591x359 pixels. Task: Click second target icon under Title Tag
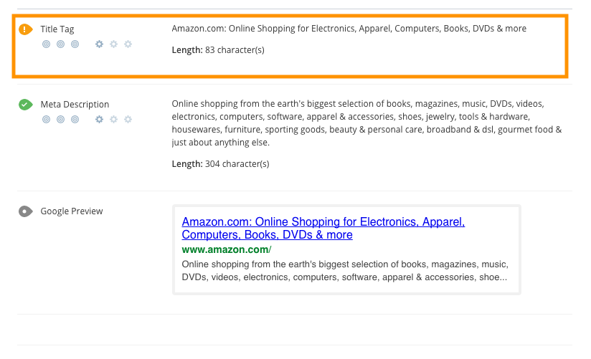pyautogui.click(x=60, y=44)
